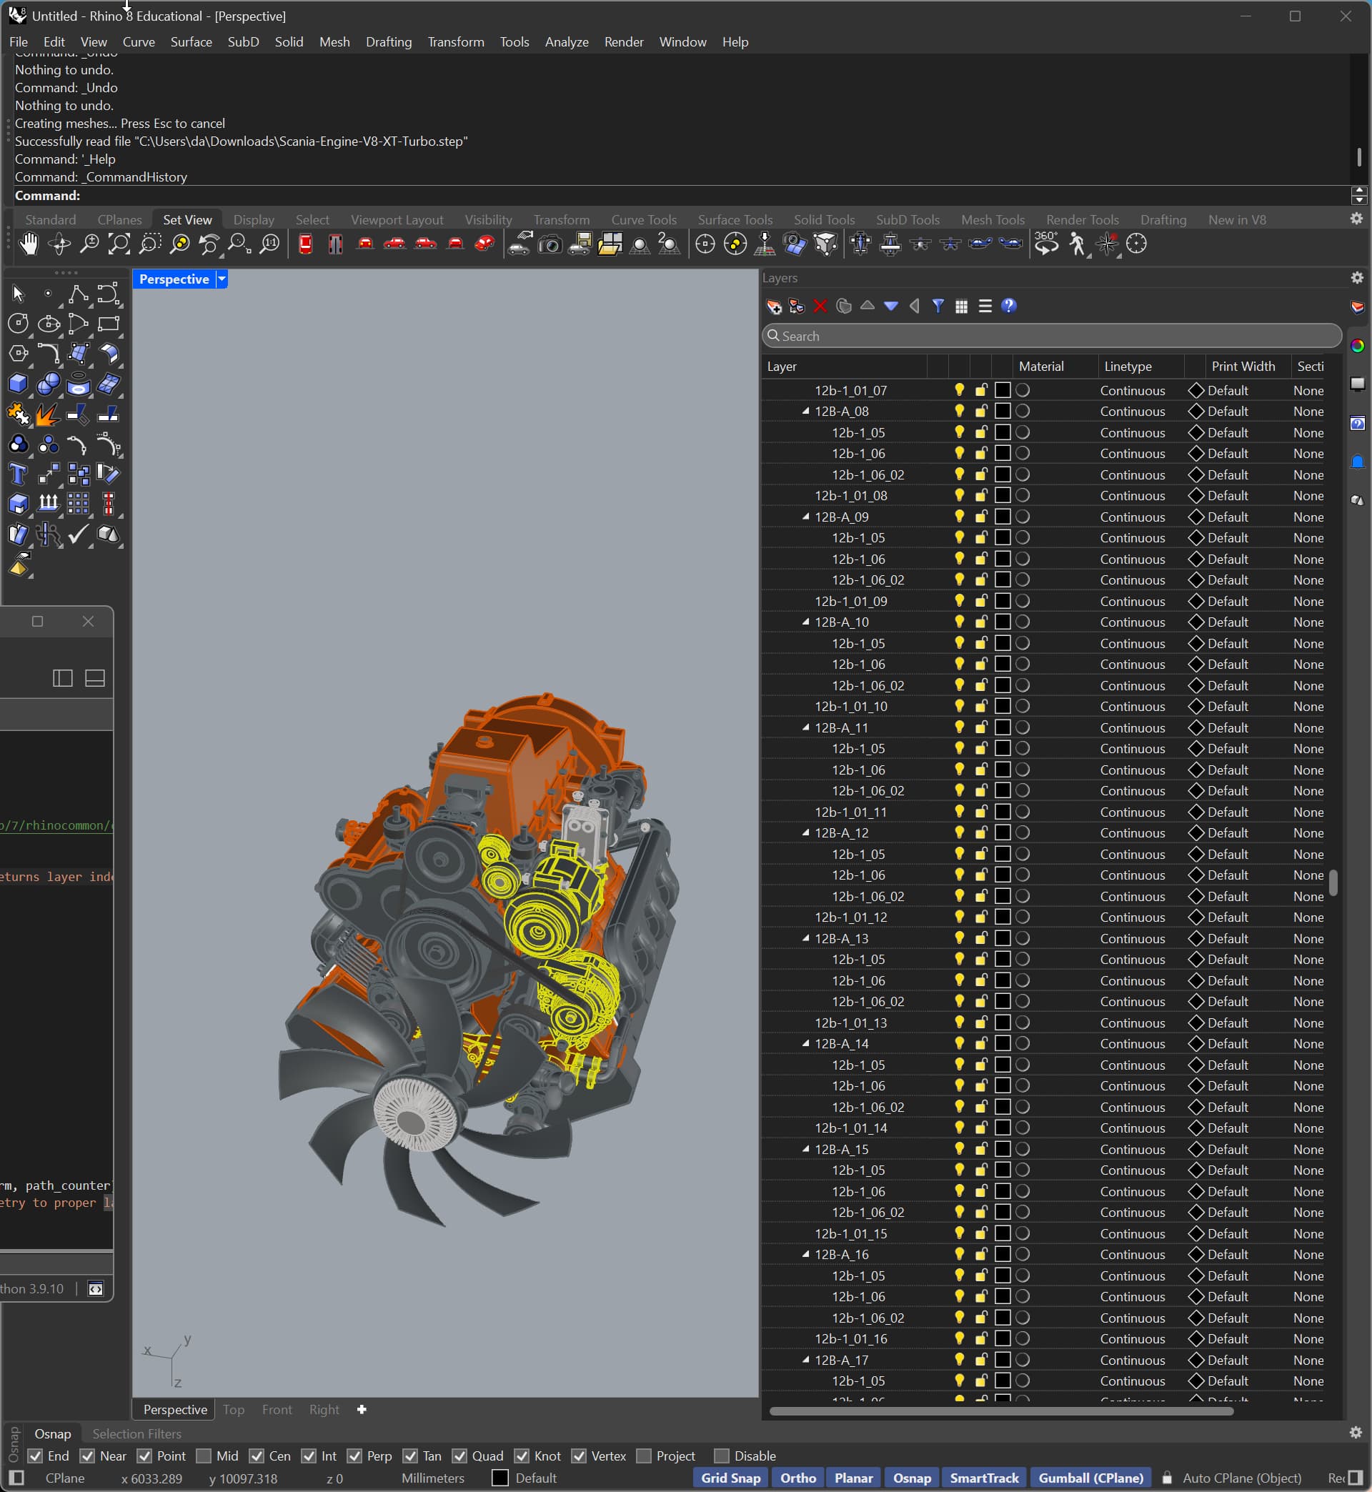Switch to the Surface Tools toolbar tab
1372x1492 pixels.
735,219
